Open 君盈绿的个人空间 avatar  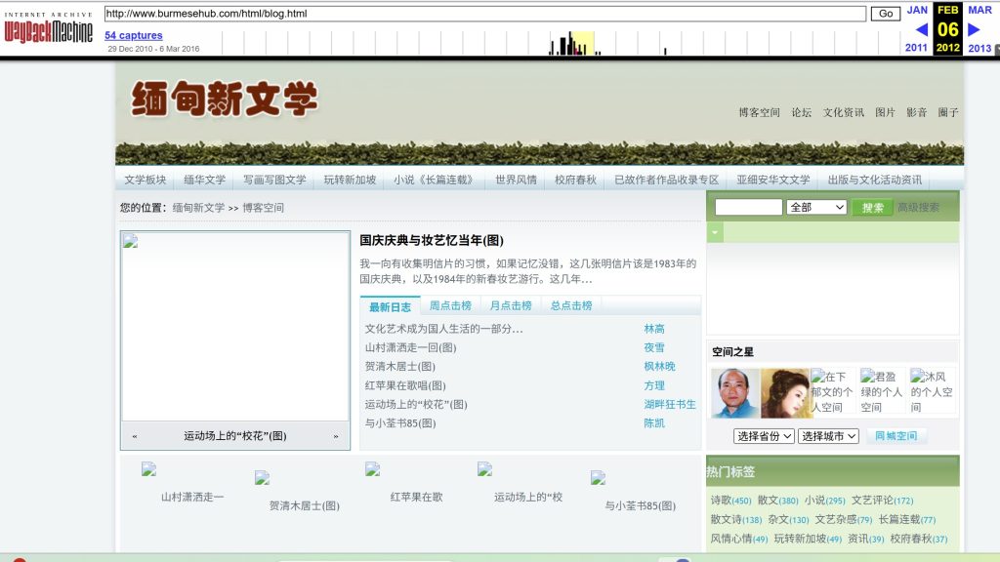pyautogui.click(x=882, y=391)
